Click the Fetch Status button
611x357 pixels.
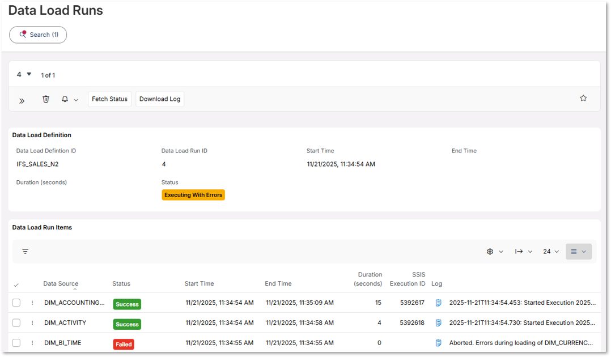(109, 99)
